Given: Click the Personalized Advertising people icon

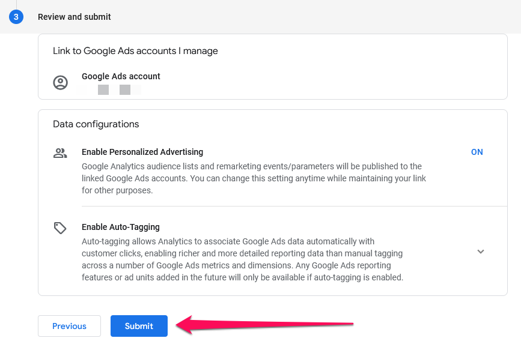Looking at the screenshot, I should coord(60,153).
